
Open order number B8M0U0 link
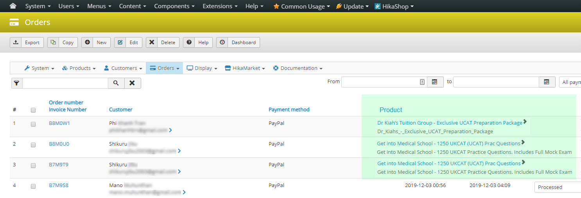tap(59, 144)
